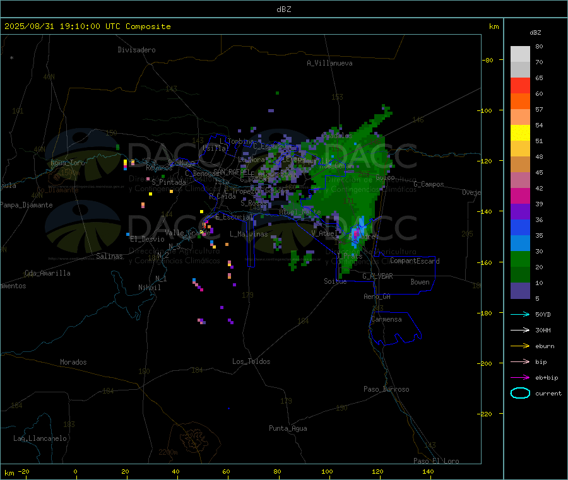Click the Co_Diamante map label

pyautogui.click(x=57, y=190)
